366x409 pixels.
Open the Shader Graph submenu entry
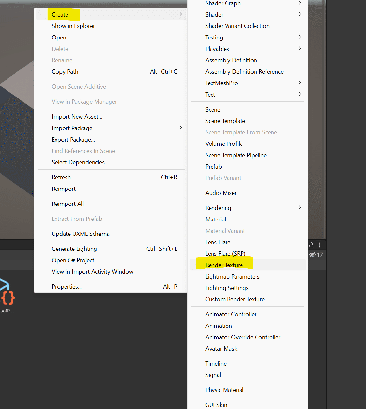tap(248, 3)
